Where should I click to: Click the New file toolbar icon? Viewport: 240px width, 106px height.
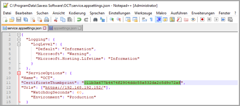[5, 20]
